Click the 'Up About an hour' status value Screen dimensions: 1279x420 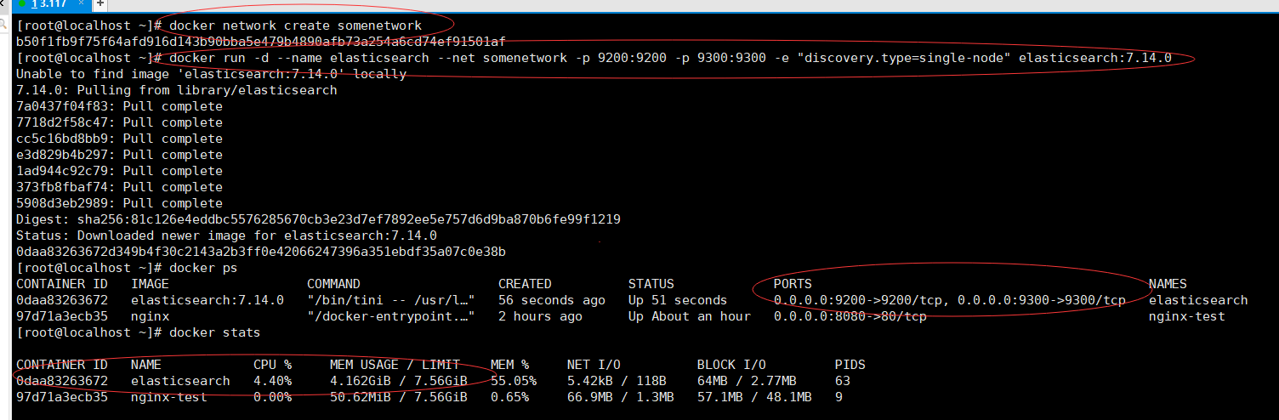pos(690,316)
